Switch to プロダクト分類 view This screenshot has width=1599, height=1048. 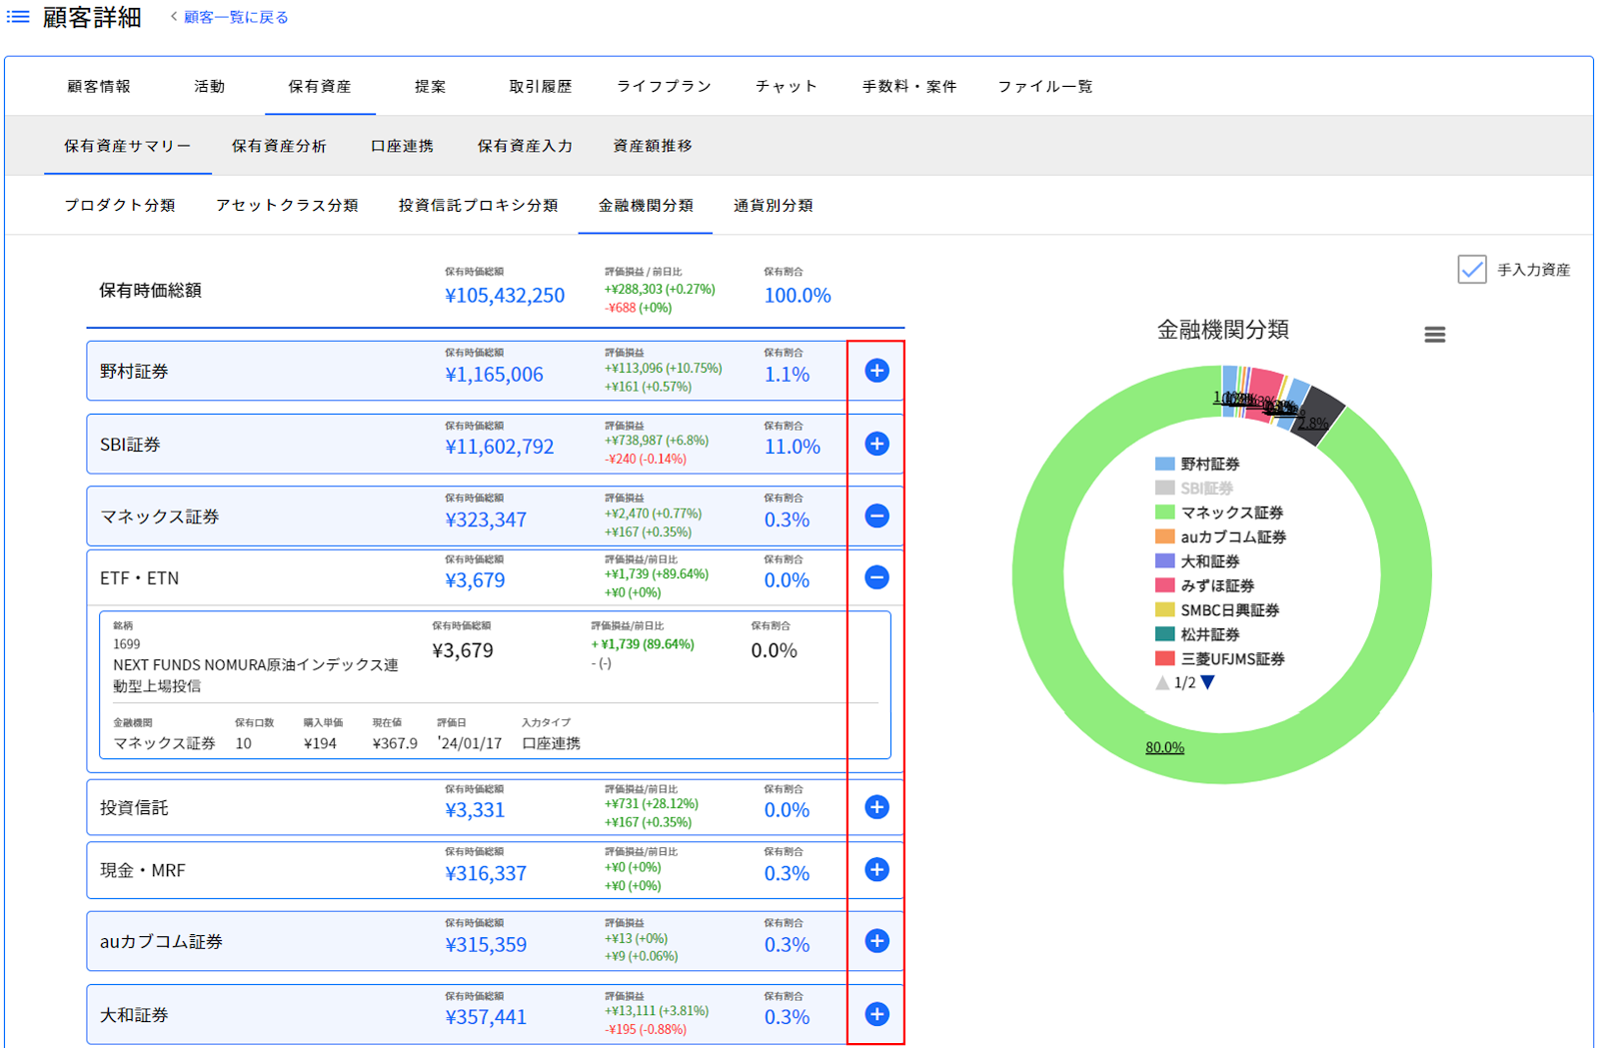(120, 206)
